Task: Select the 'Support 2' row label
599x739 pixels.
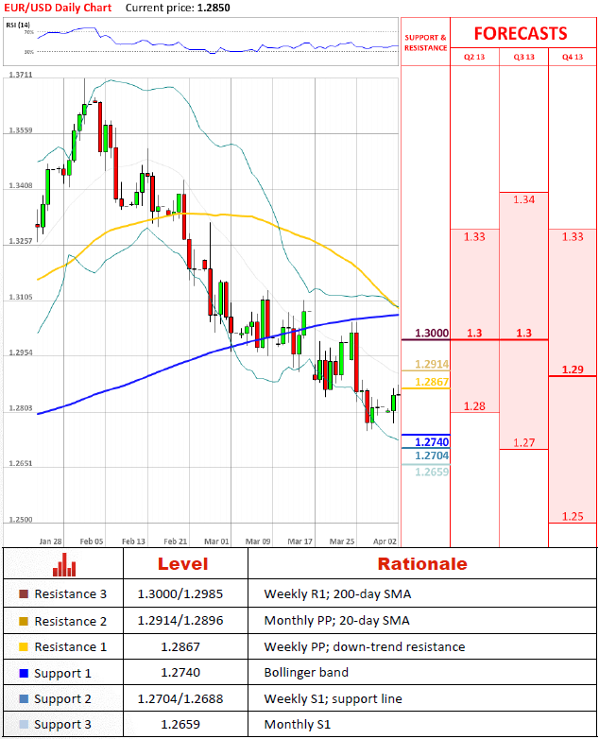Action: click(62, 699)
